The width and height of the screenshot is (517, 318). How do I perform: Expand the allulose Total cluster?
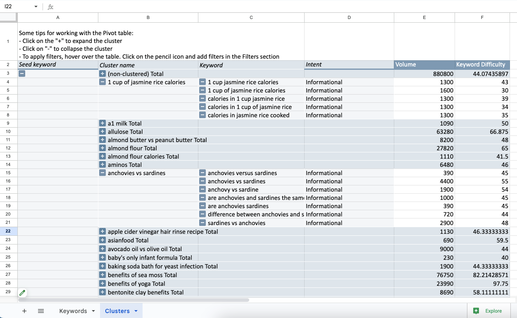102,131
